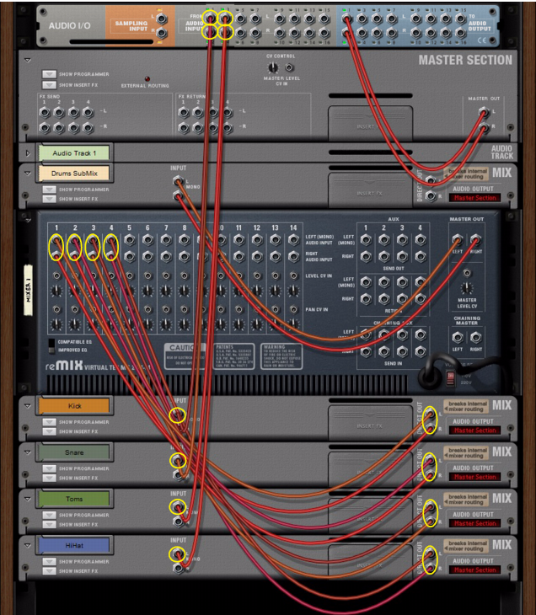Click Master Section display on Drums SubMix output

[474, 198]
